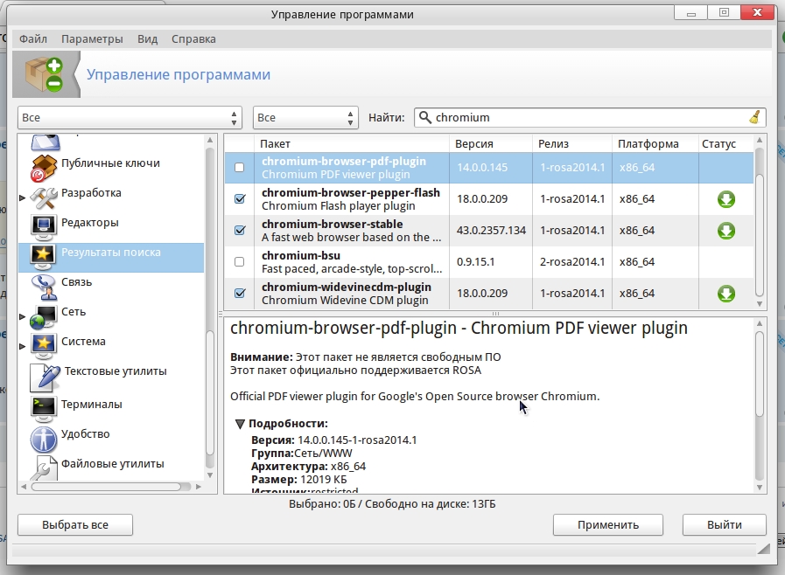Select the Сеть globe monitor icon

[44, 316]
